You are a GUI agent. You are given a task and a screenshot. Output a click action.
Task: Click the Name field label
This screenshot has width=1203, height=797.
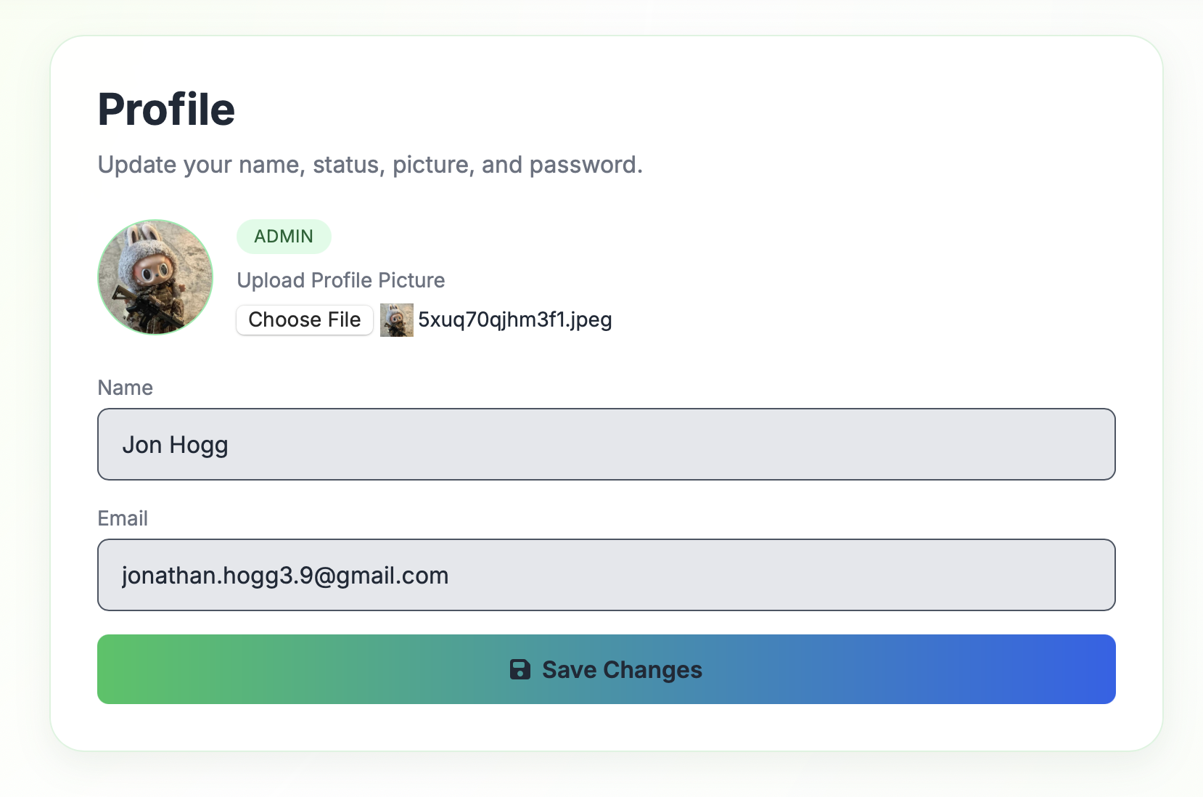pyautogui.click(x=126, y=388)
